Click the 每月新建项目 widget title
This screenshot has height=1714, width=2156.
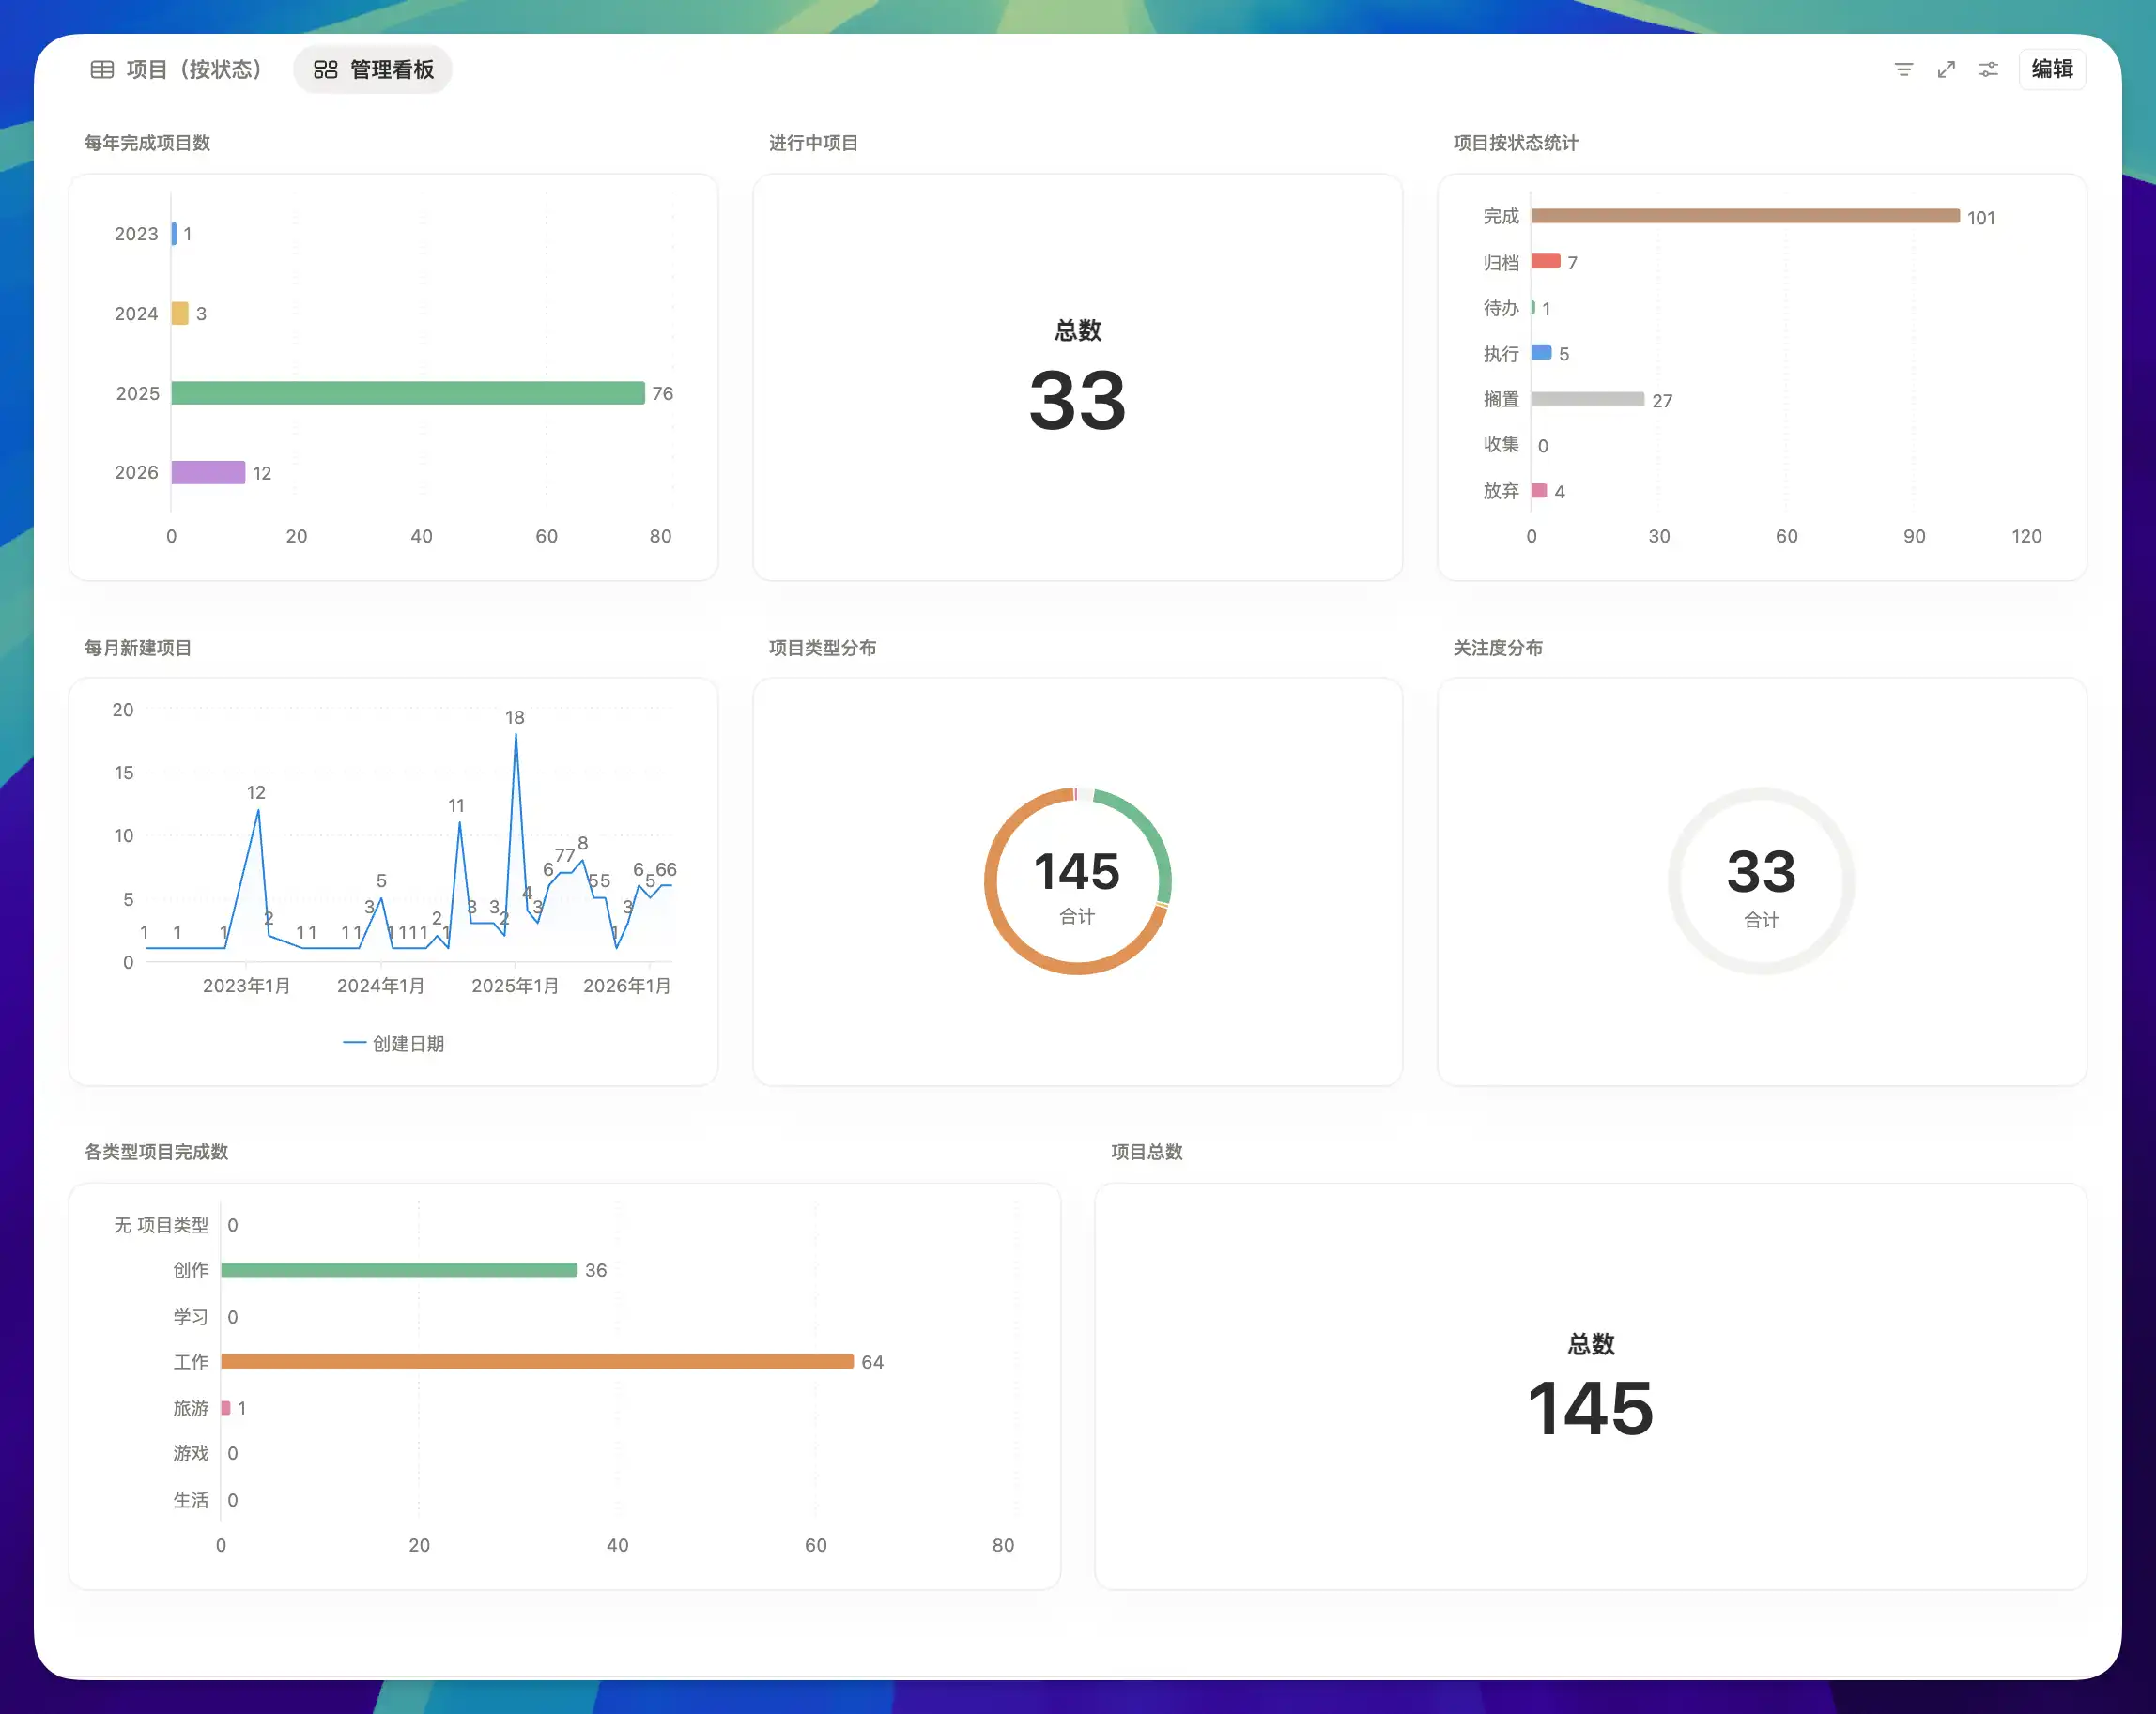click(138, 648)
